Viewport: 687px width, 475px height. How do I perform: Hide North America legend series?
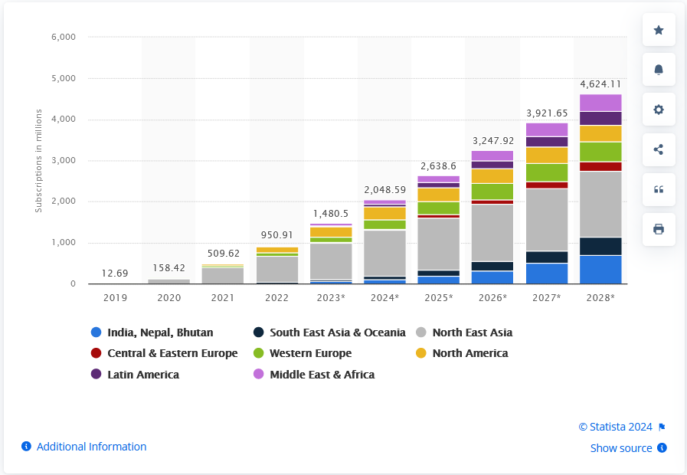(469, 353)
